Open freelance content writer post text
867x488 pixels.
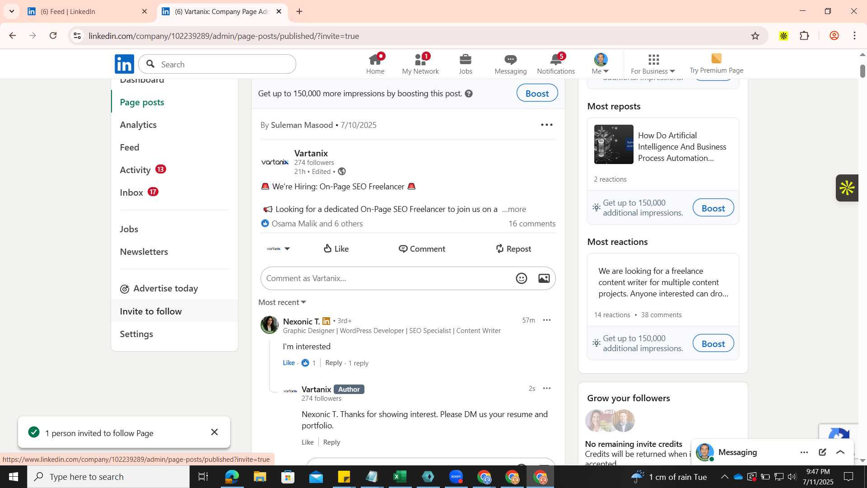tap(663, 282)
